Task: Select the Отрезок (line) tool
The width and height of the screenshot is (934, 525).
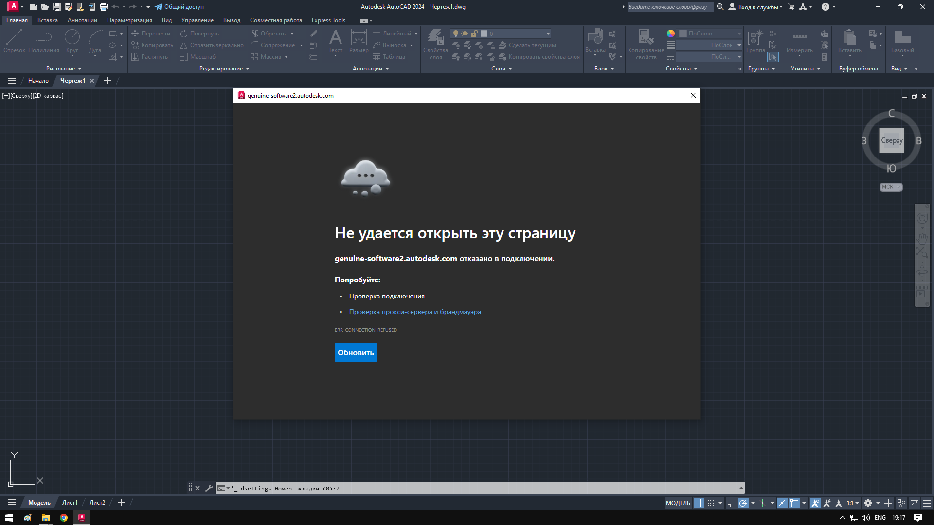Action: (x=14, y=41)
